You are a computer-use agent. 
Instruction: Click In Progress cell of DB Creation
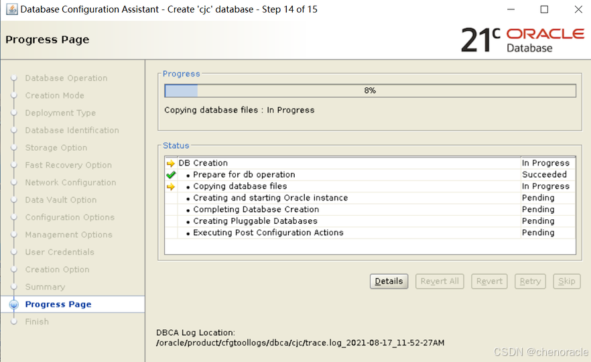[548, 163]
